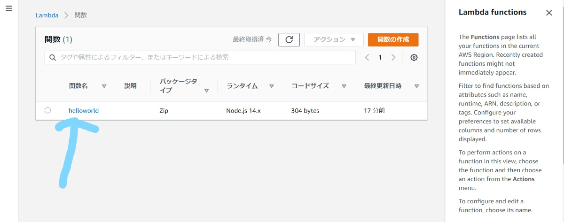
Task: Select the helloworld function radio button
Action: tap(47, 111)
